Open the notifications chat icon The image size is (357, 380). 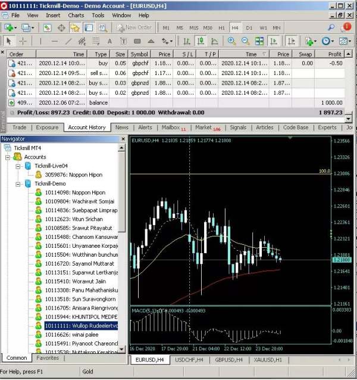tap(346, 27)
